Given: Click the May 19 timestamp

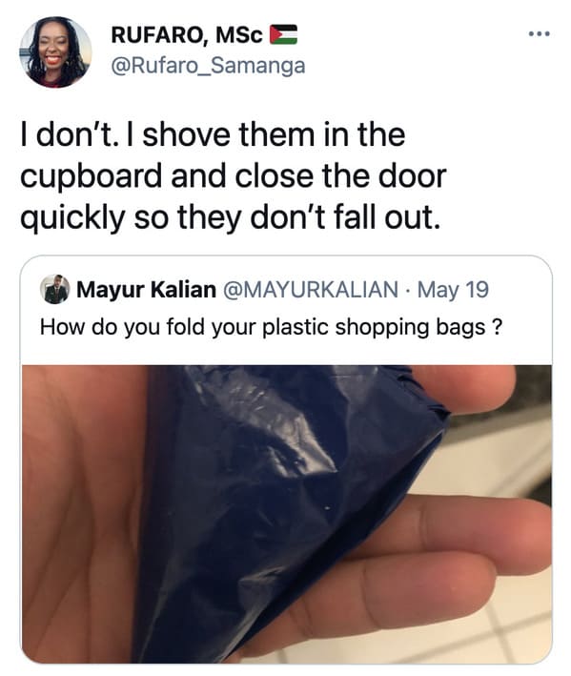Looking at the screenshot, I should (x=453, y=290).
